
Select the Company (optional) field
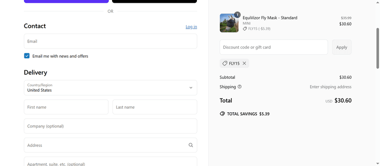[111, 126]
